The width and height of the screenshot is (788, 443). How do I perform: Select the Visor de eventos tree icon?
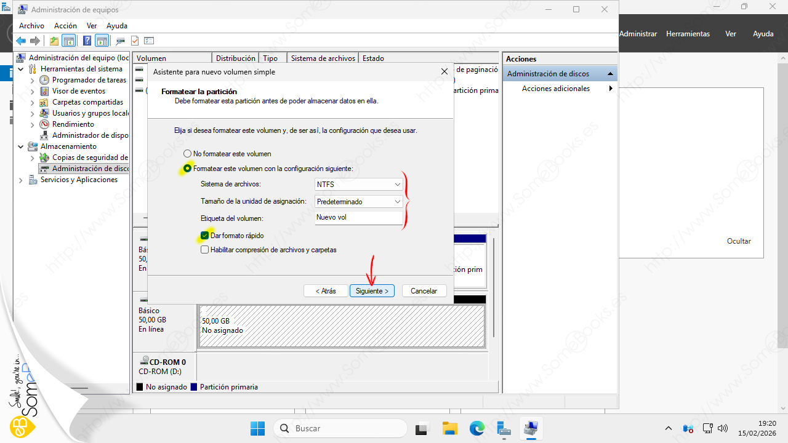coord(44,91)
